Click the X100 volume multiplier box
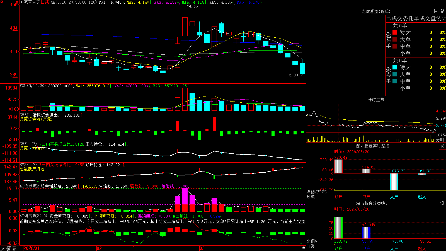 (13, 109)
